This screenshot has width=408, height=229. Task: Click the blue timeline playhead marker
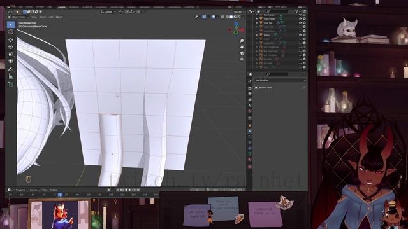pyautogui.click(x=60, y=195)
